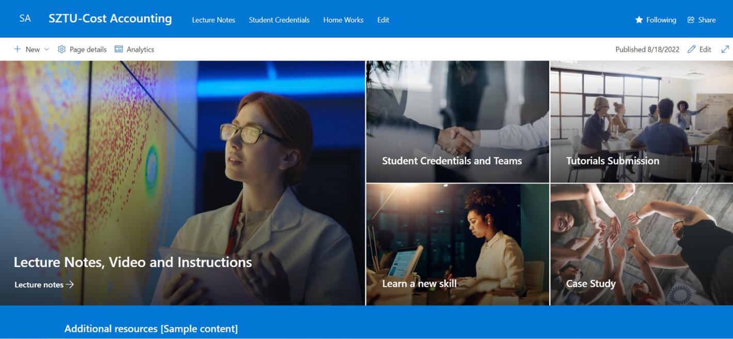Open the Lecture Notes, Video and Instructions hero
This screenshot has height=339, width=733.
coord(182,183)
